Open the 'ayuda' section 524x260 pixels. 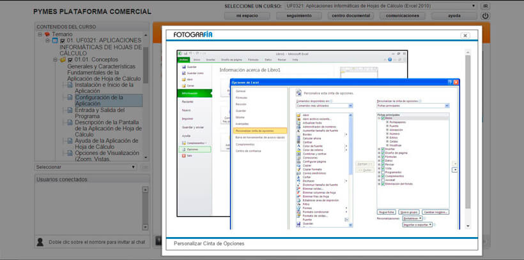pos(454,16)
